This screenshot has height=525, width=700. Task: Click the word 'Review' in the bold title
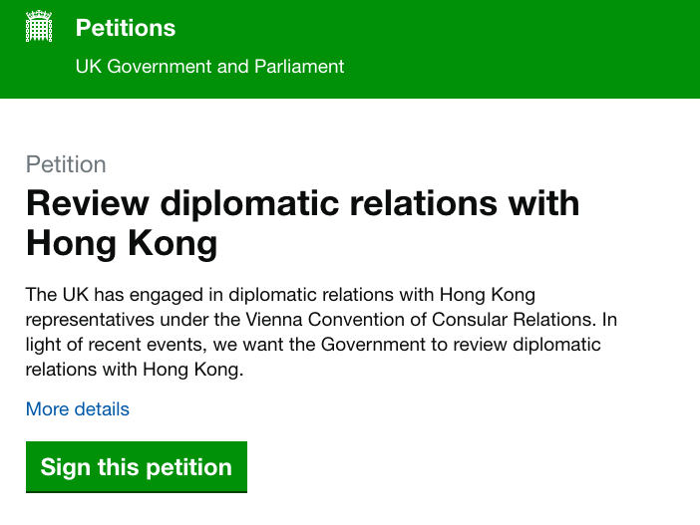[80, 203]
